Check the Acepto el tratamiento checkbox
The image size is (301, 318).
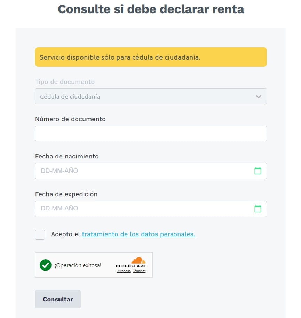40,234
